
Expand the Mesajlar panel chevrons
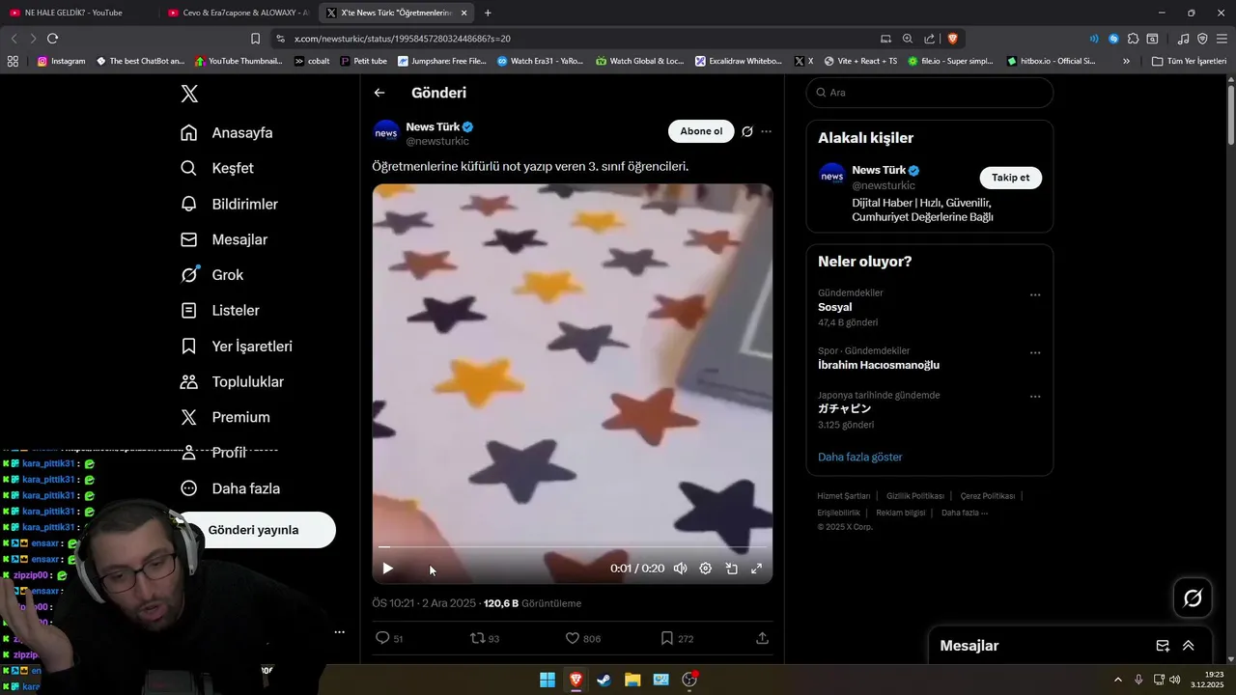point(1189,646)
